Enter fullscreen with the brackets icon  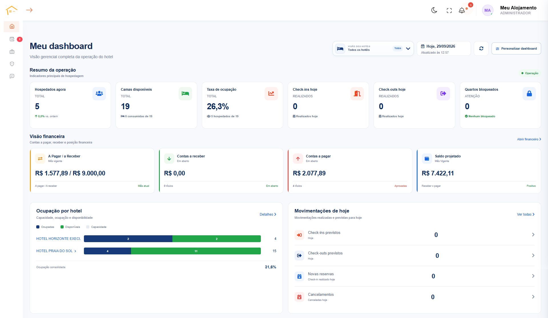pyautogui.click(x=449, y=11)
